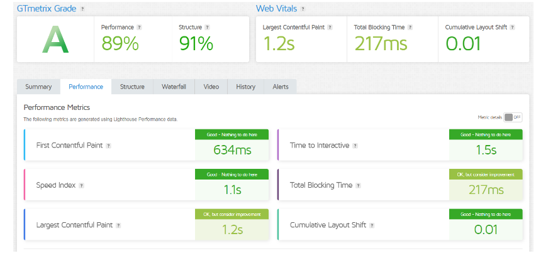Click the Web Vitals heading

(277, 9)
